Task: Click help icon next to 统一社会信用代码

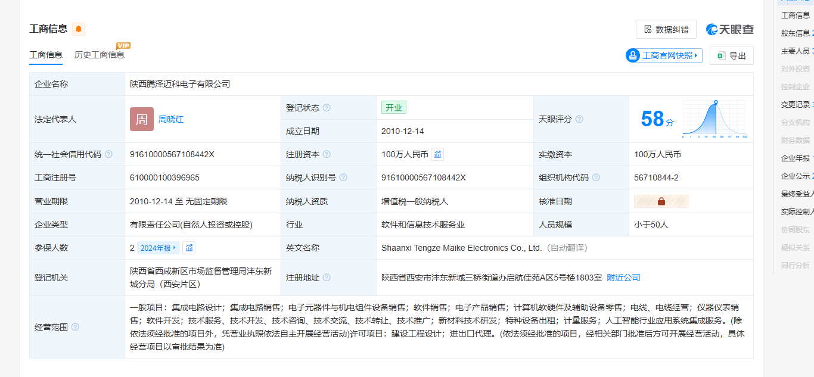Action: click(108, 154)
